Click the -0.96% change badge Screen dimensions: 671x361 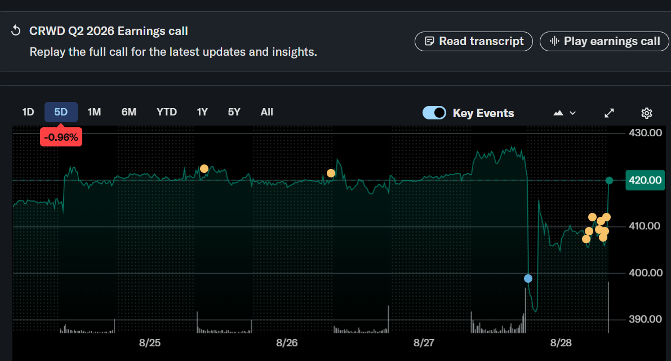coord(61,137)
